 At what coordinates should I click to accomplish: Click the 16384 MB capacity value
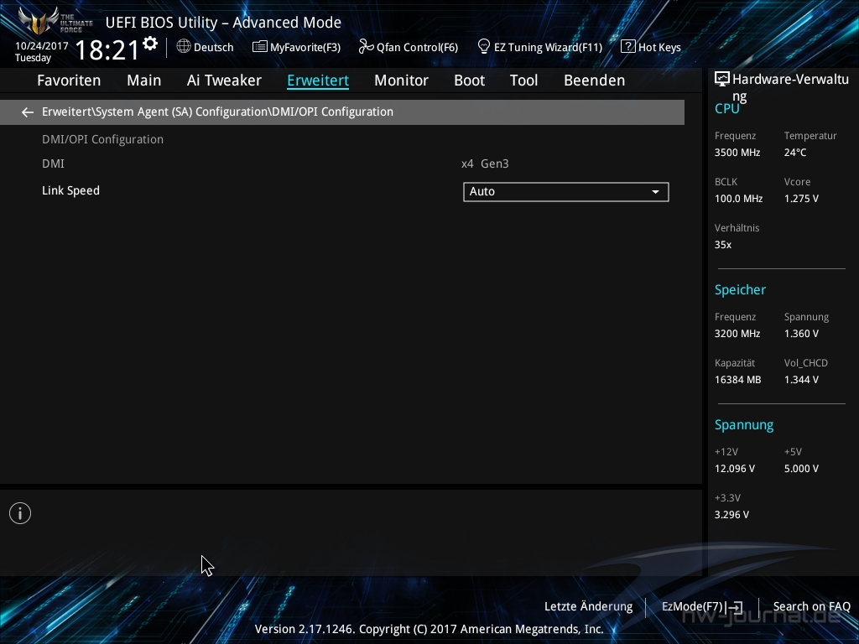tap(738, 380)
